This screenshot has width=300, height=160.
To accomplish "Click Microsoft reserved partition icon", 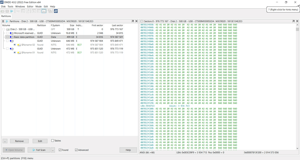I will pyautogui.click(x=12, y=33).
